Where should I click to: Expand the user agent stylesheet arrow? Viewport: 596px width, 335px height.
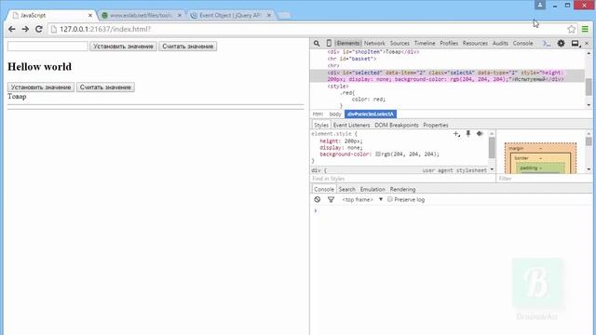coord(492,169)
